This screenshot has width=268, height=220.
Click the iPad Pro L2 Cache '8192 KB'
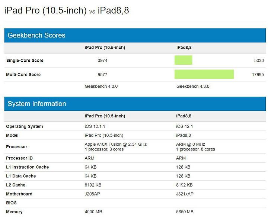click(x=93, y=185)
